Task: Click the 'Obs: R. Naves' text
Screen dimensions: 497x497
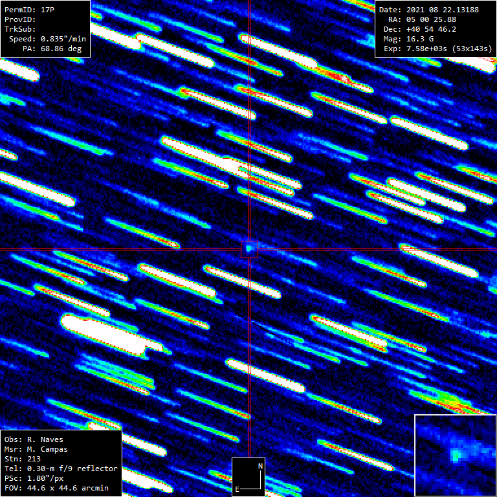Action: [x=34, y=439]
